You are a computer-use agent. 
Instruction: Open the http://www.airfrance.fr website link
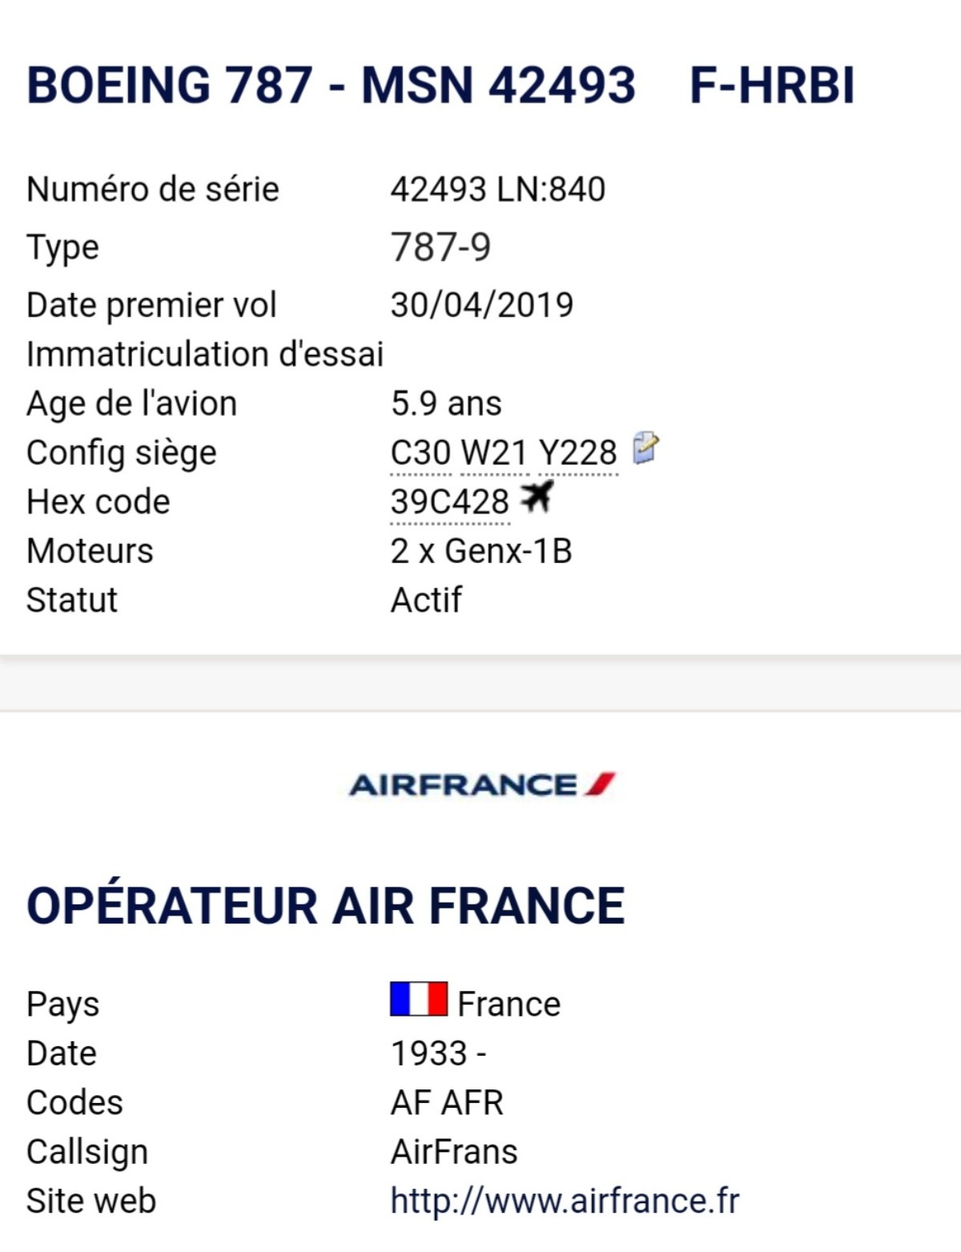(x=565, y=1201)
